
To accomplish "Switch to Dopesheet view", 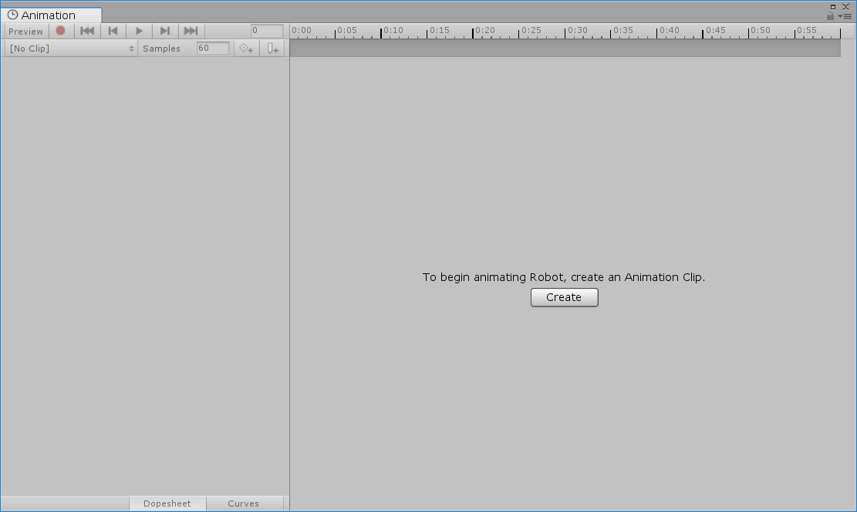I will [x=167, y=504].
